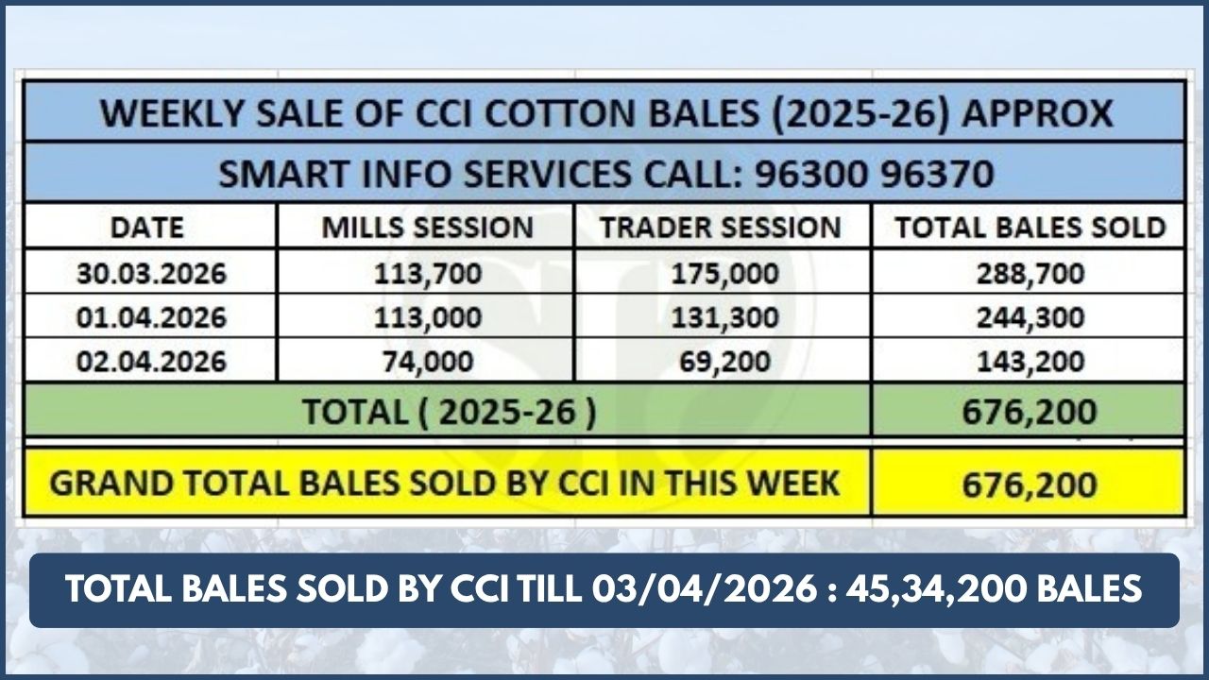This screenshot has height=680, width=1209.
Task: Select the green TOTAL (2025-26) label cell
Action: pos(447,413)
